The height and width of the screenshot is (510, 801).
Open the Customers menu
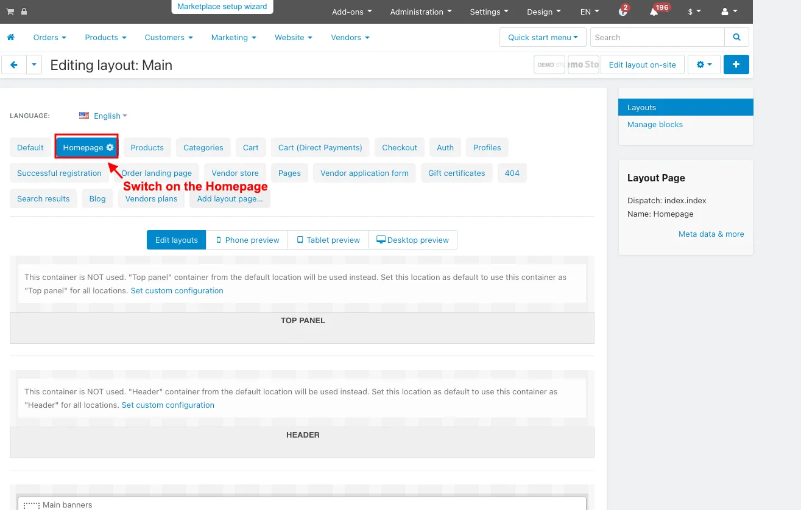coord(169,37)
